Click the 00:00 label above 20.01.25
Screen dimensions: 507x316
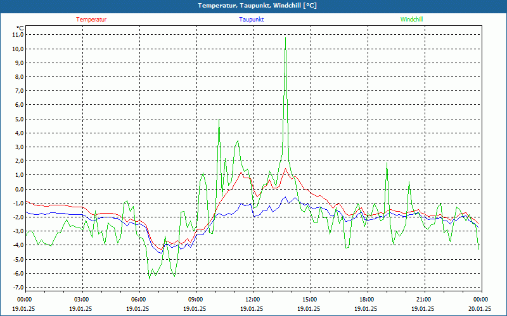pos(480,300)
